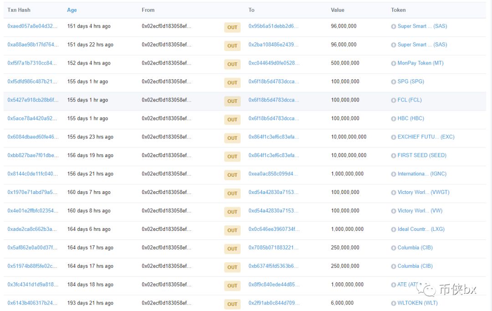Screen dimensions: 492x311
Task: Click OUT badge in MonPay Token row
Action: [232, 64]
